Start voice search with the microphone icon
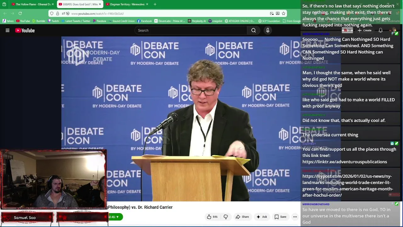Image resolution: width=403 pixels, height=227 pixels. [268, 31]
